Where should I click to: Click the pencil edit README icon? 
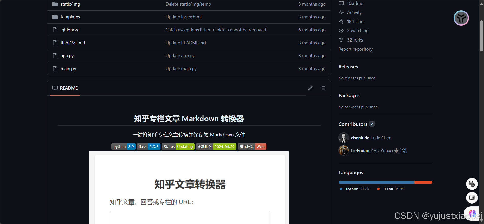(310, 88)
